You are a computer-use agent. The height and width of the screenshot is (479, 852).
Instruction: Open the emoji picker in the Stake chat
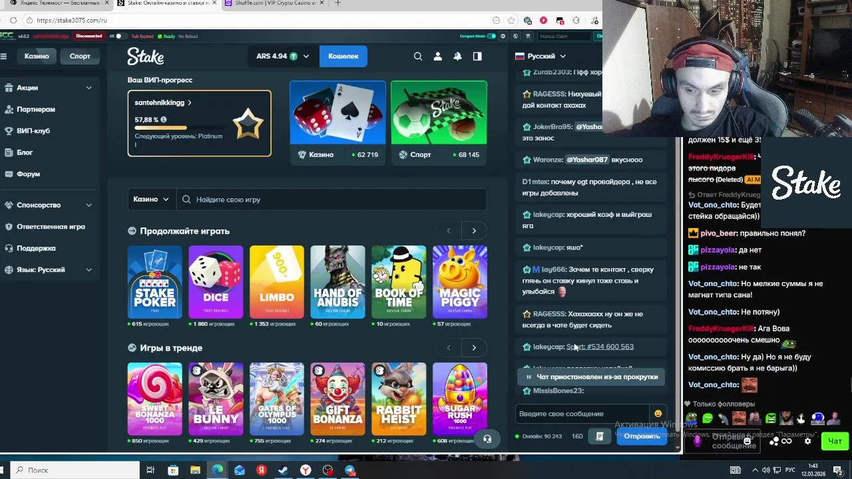658,414
